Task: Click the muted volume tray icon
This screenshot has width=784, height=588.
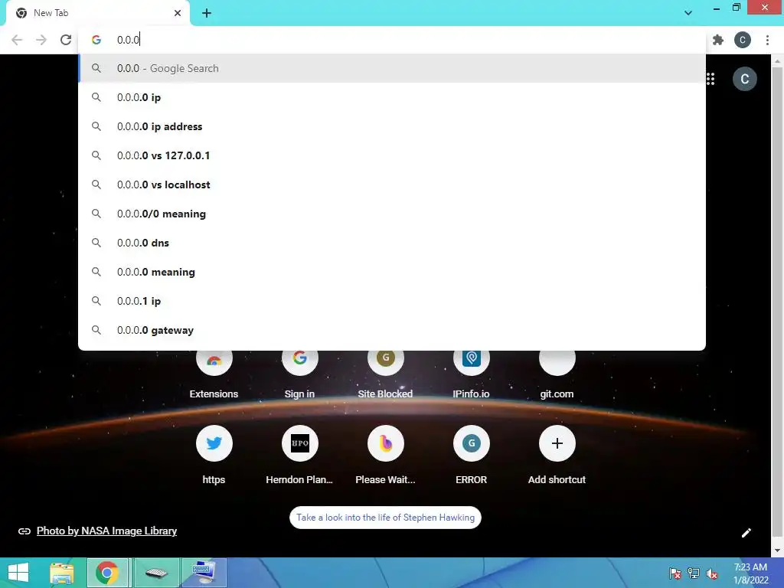Action: (x=712, y=573)
